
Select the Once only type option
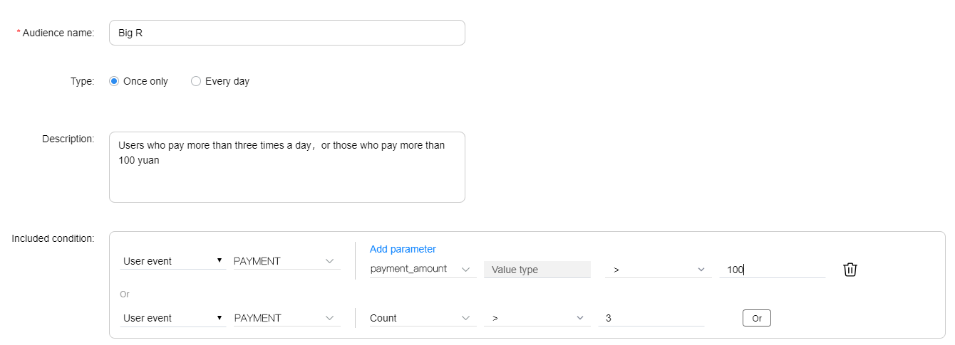[114, 81]
